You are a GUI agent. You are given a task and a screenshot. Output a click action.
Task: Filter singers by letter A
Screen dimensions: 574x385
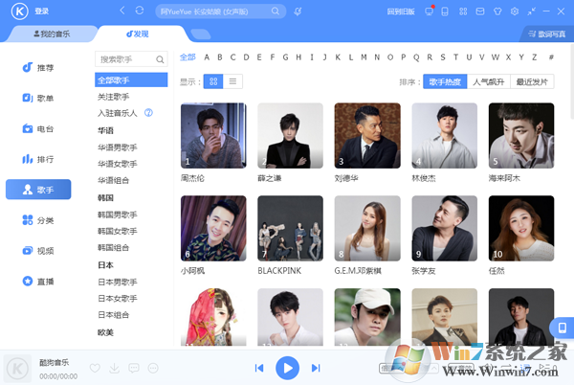point(207,57)
